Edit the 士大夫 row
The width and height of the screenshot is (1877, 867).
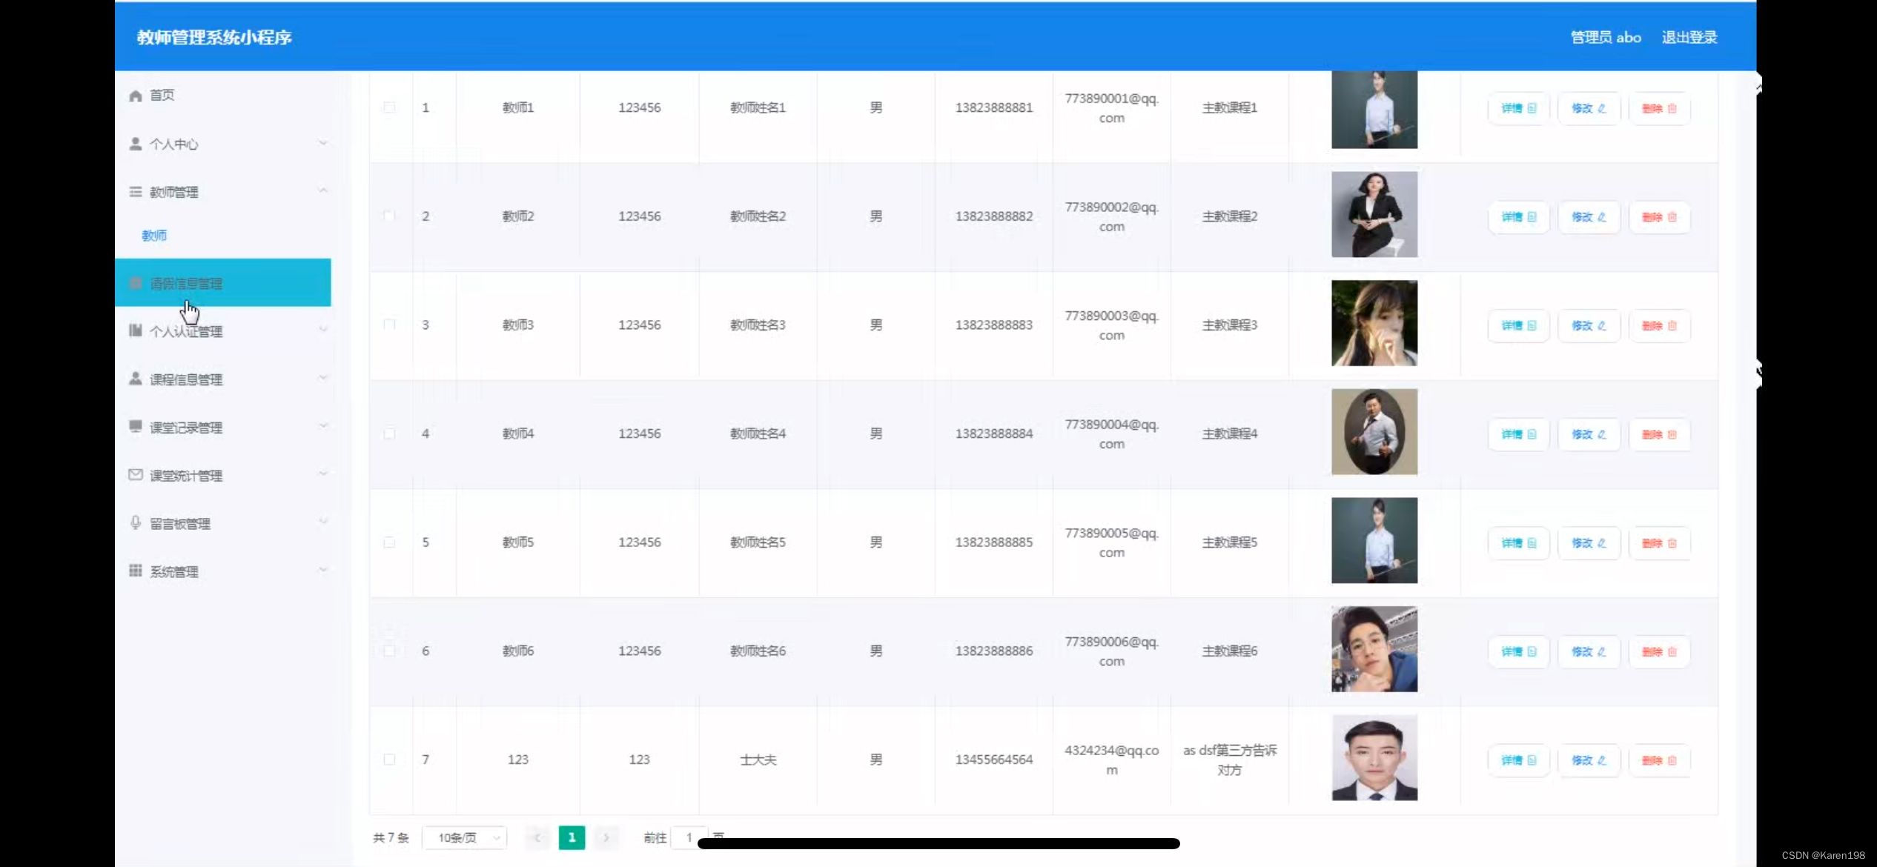pos(1589,760)
